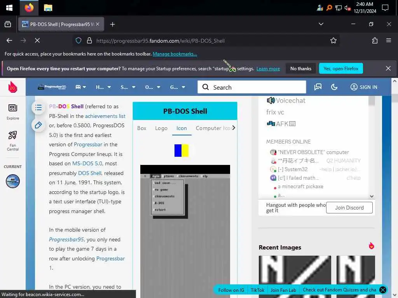
Task: Open the tracking protection shield
Action: coord(79,40)
